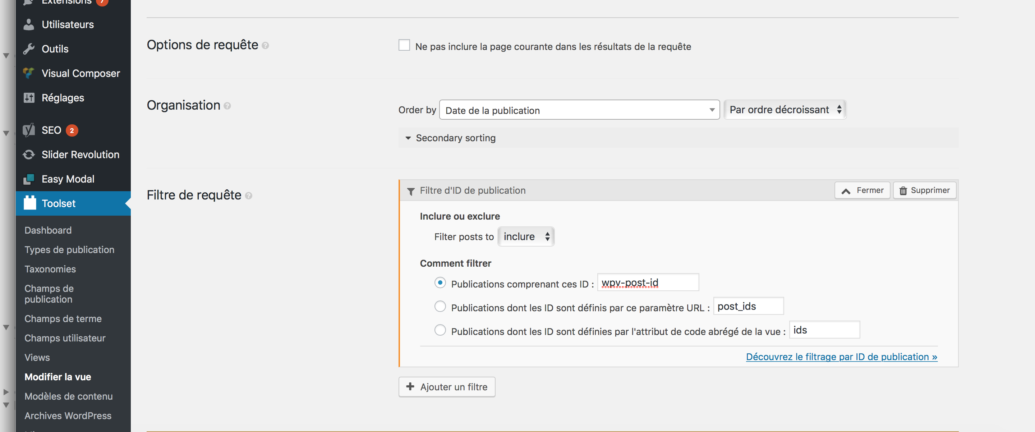Select 'Publications comprenant ces ID' radio
Viewport: 1035px width, 432px height.
(440, 282)
